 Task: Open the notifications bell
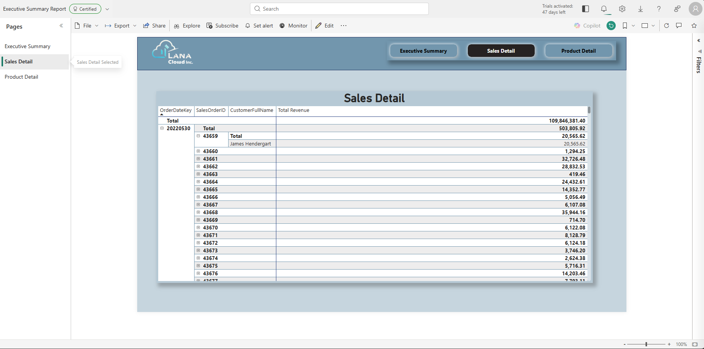(x=604, y=9)
